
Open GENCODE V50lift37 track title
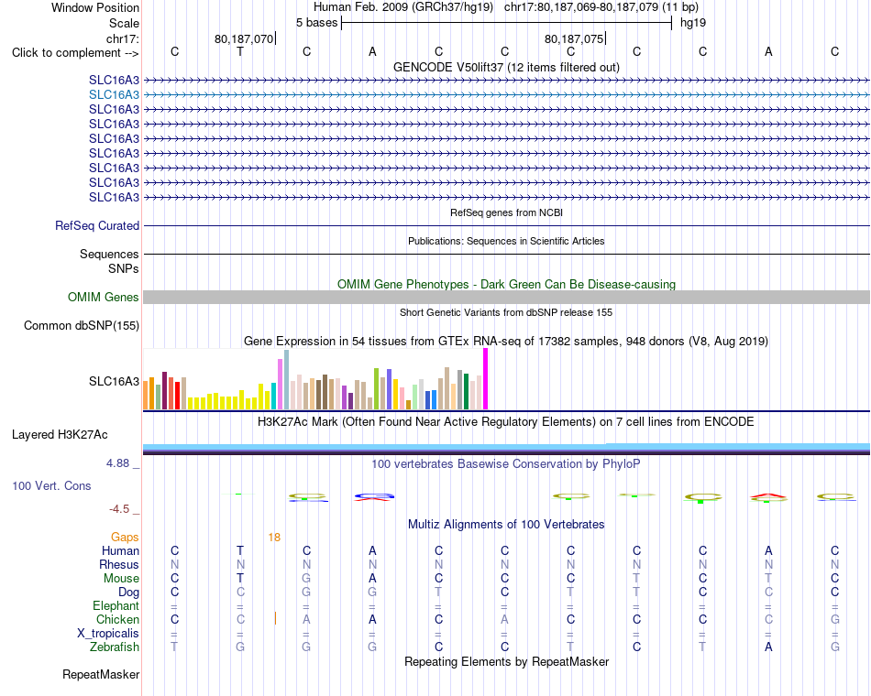(506, 67)
